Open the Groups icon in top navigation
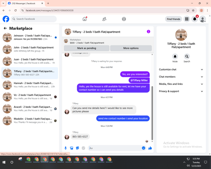Screen dimensions: 211x169 pyautogui.click(x=124, y=19)
